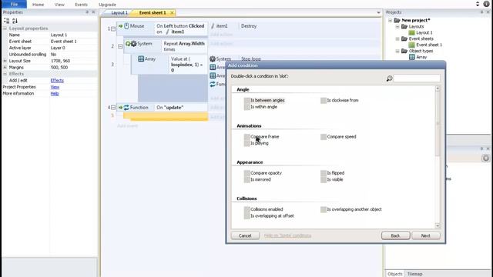This screenshot has width=493, height=277.
Task: Click Cancel in Add condition dialog
Action: [245, 236]
